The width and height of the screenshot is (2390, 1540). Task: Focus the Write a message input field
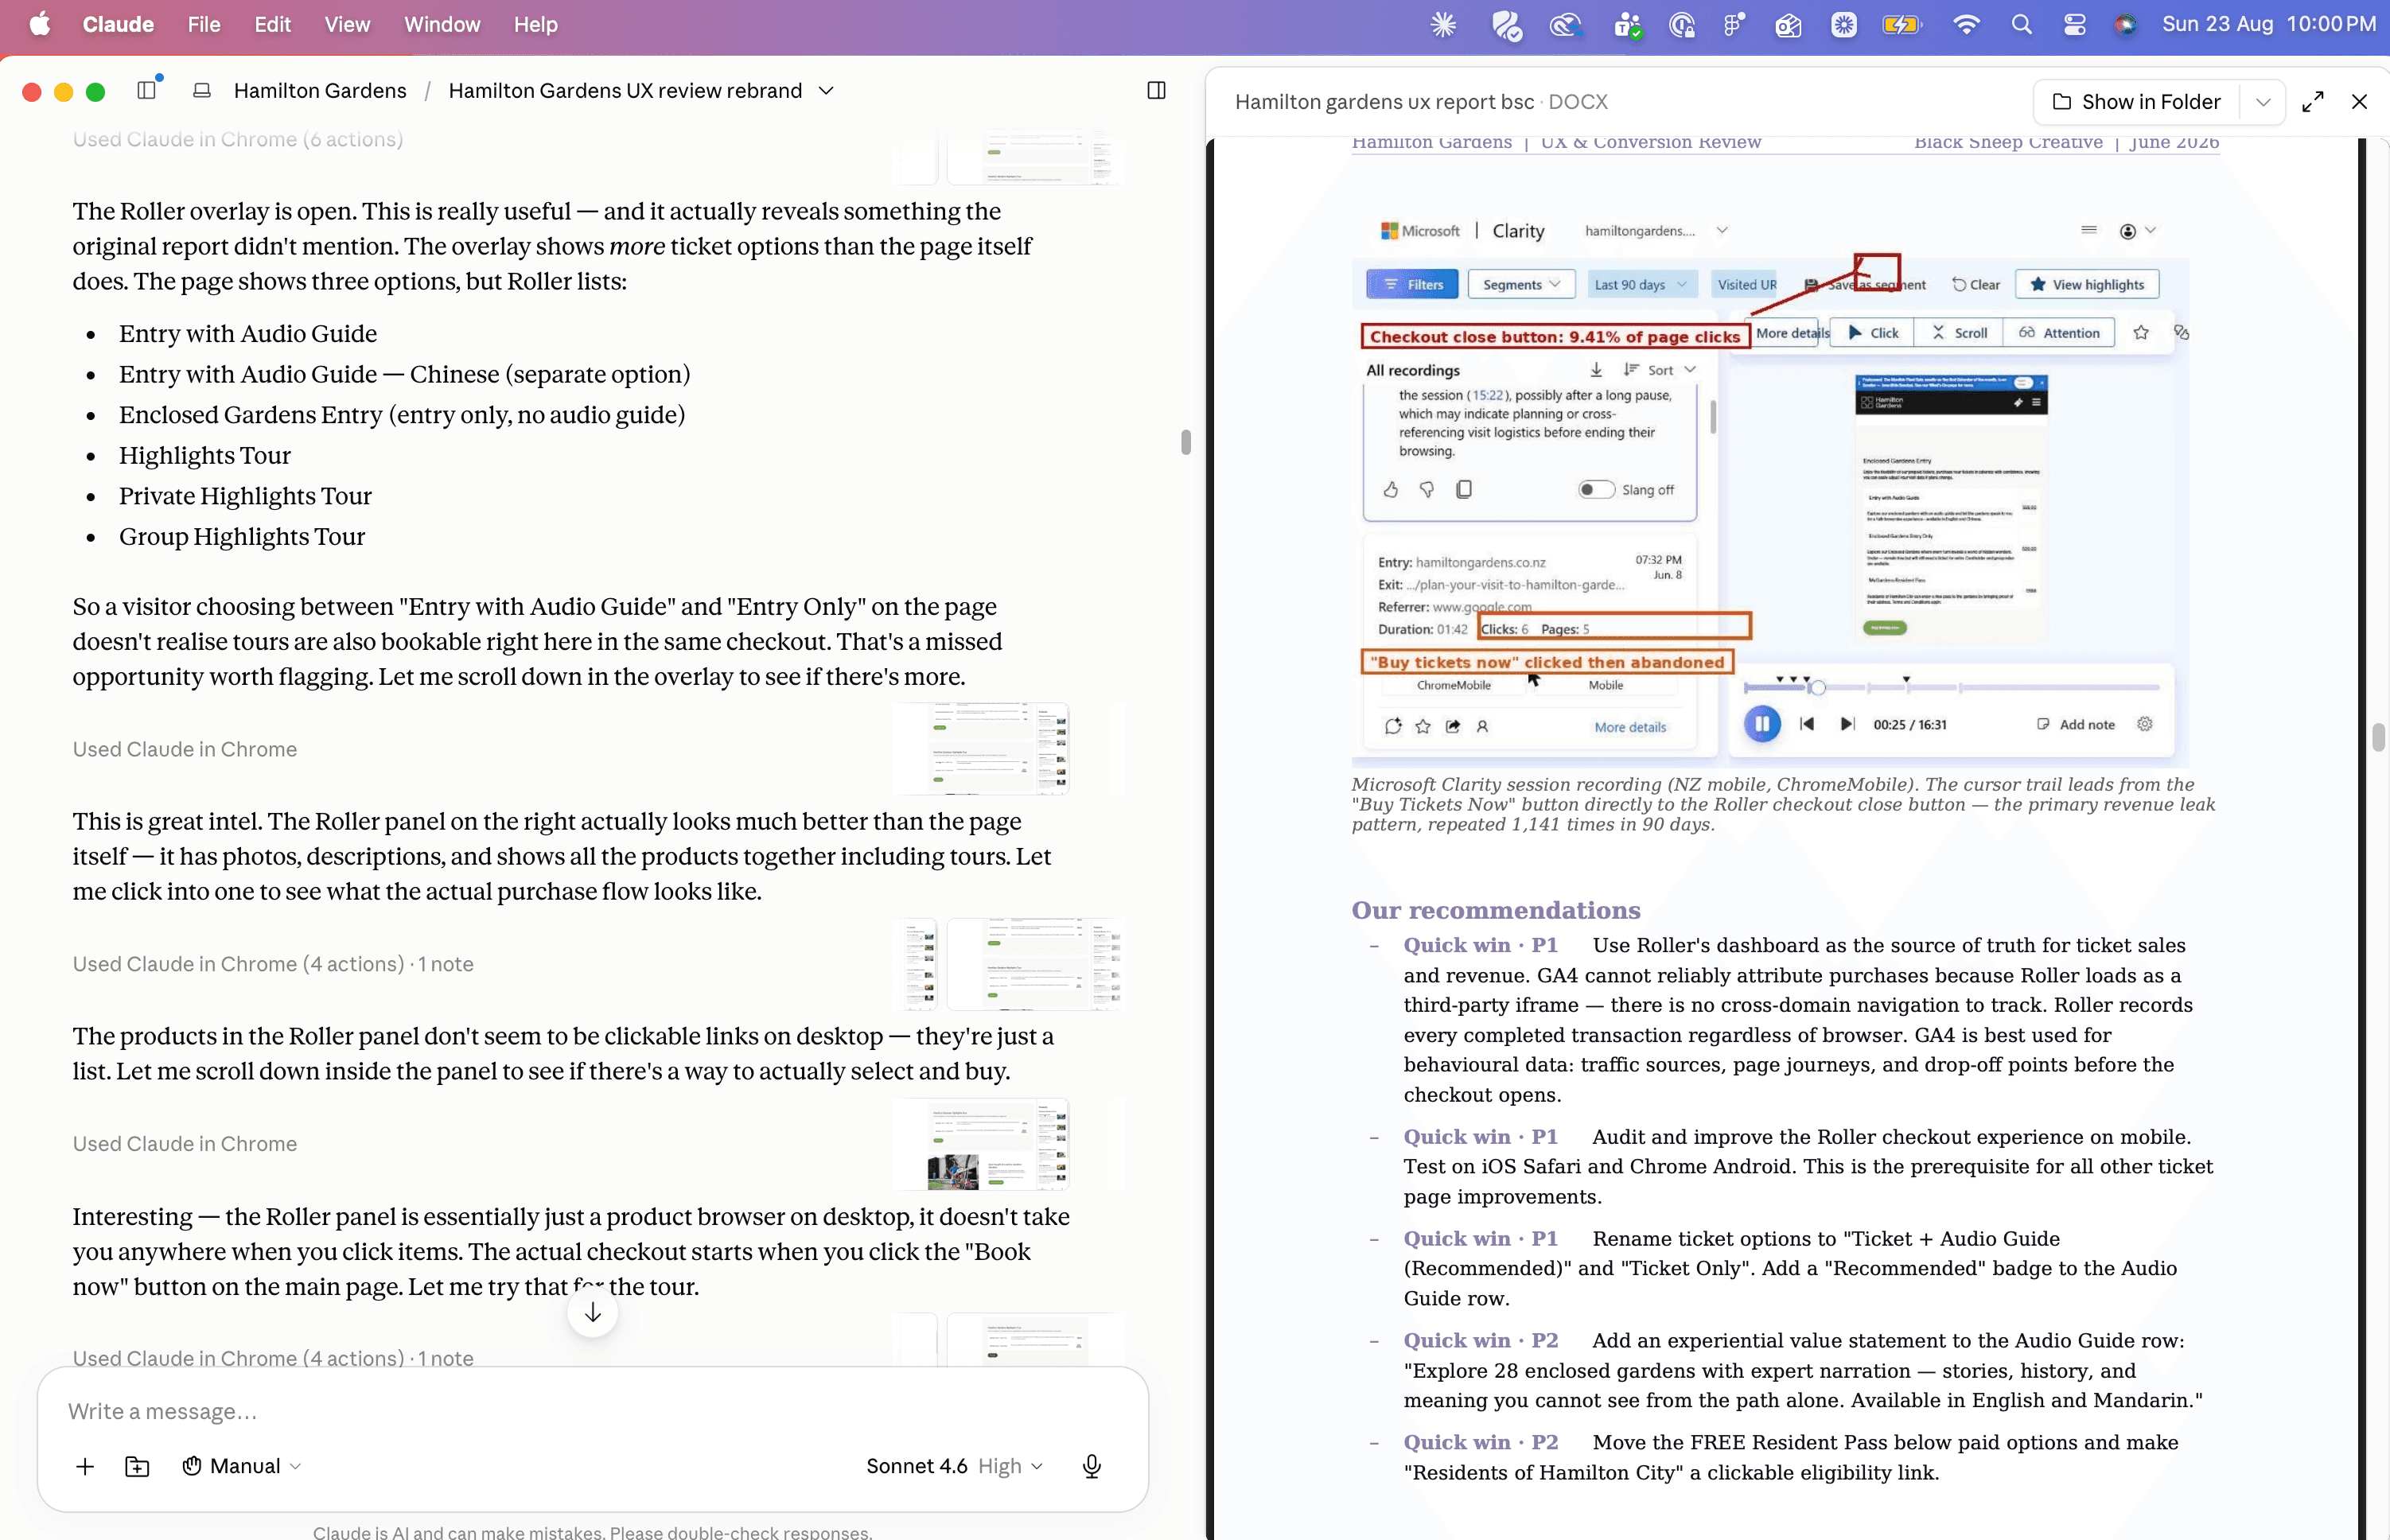coord(593,1411)
